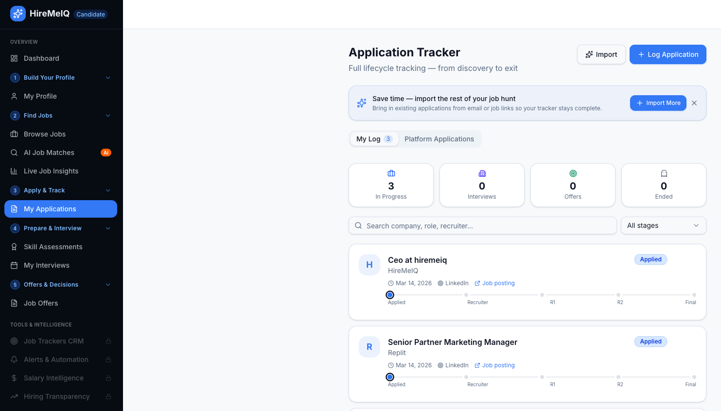Open the All stages filter dropdown

click(x=664, y=225)
